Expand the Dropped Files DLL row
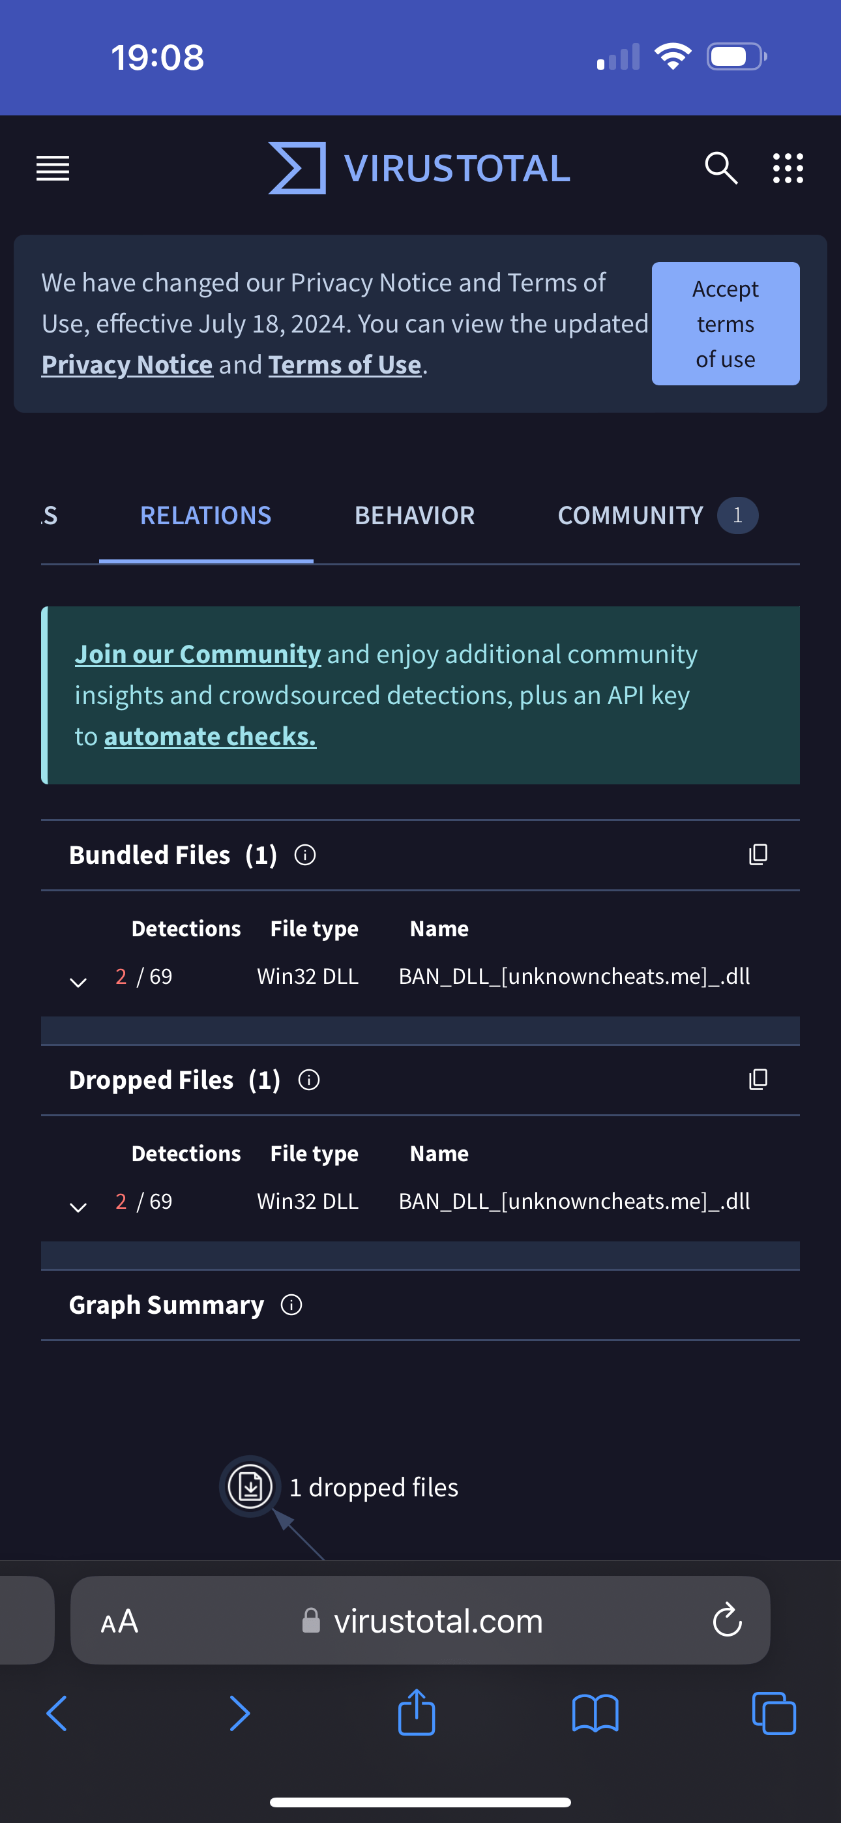 (79, 1207)
